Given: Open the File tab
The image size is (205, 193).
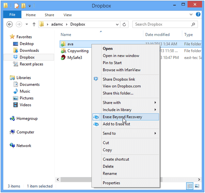Looking at the screenshot, I should point(12,14).
